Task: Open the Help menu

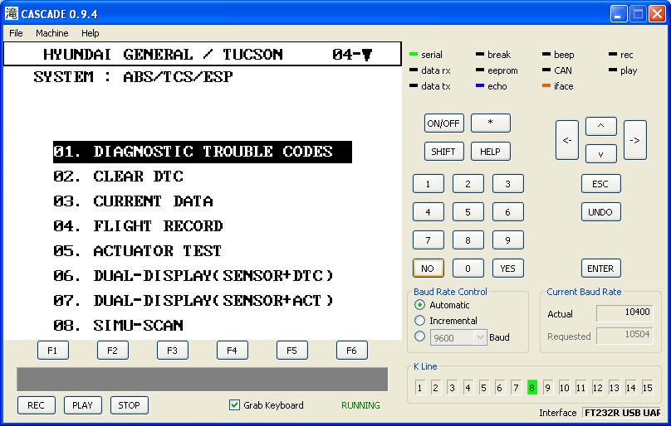Action: pyautogui.click(x=91, y=33)
